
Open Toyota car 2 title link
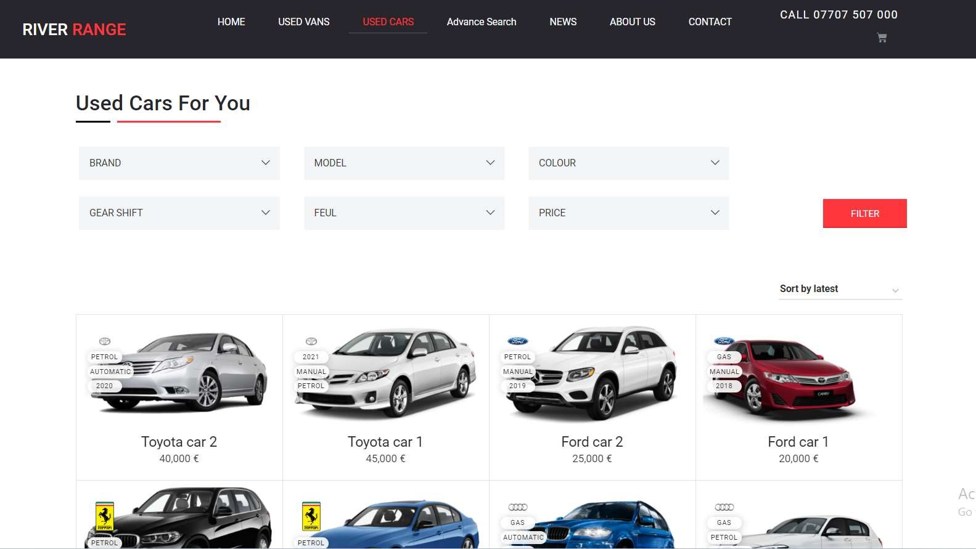pos(179,442)
